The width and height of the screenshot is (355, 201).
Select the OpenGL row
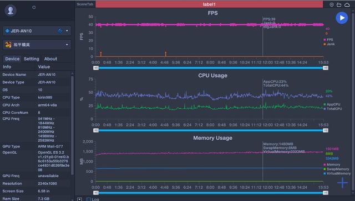pyautogui.click(x=35, y=161)
